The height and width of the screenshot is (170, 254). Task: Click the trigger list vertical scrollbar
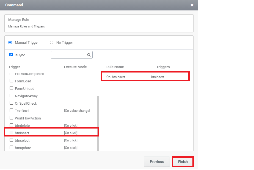point(98,124)
